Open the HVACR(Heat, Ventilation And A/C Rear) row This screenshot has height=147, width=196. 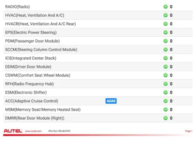[x=98, y=24]
